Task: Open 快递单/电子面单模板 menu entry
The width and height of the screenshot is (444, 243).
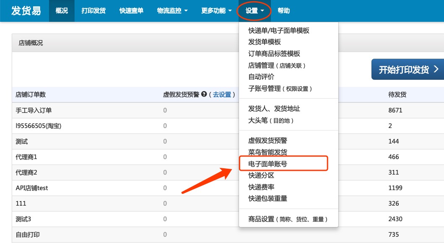Action: click(x=279, y=31)
